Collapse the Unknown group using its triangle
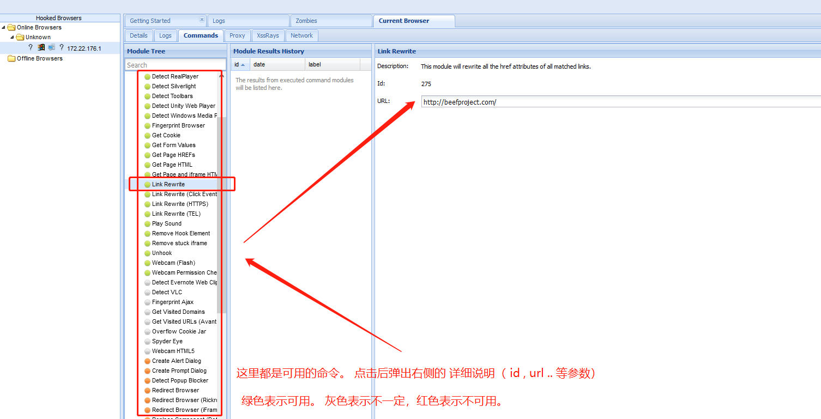Screen dimensions: 821x419 [x=12, y=38]
